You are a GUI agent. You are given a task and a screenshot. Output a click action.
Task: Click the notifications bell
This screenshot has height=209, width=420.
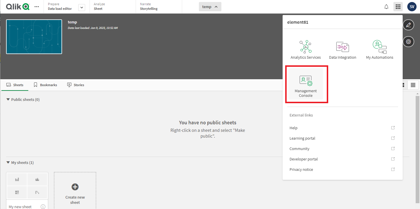(386, 6)
